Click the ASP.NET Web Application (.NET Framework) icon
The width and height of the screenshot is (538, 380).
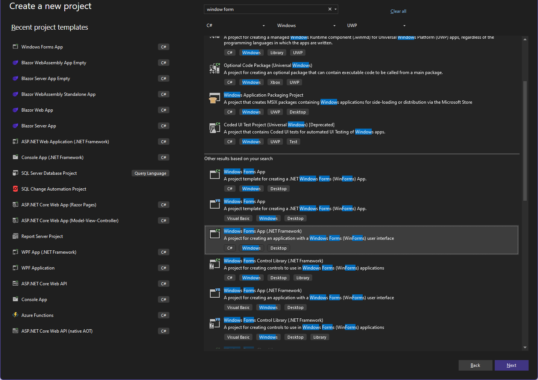pyautogui.click(x=15, y=141)
